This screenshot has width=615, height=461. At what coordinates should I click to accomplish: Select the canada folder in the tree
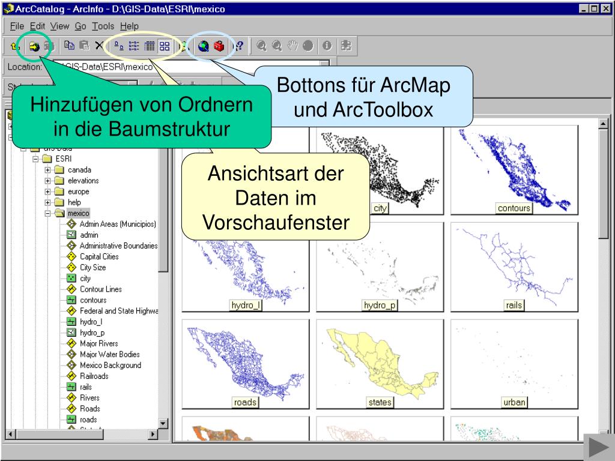[x=79, y=170]
